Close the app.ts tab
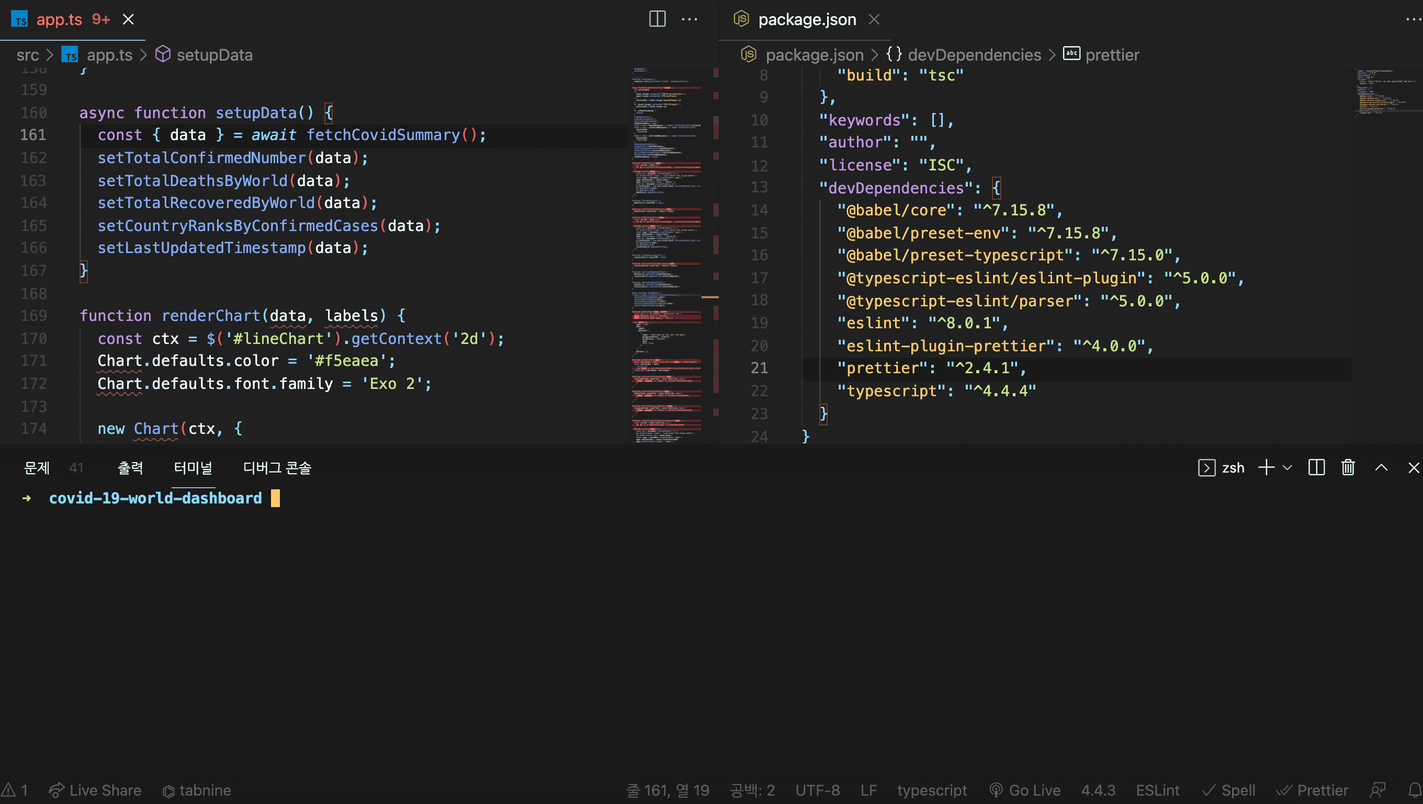Screen dimensions: 1423x804 (128, 19)
